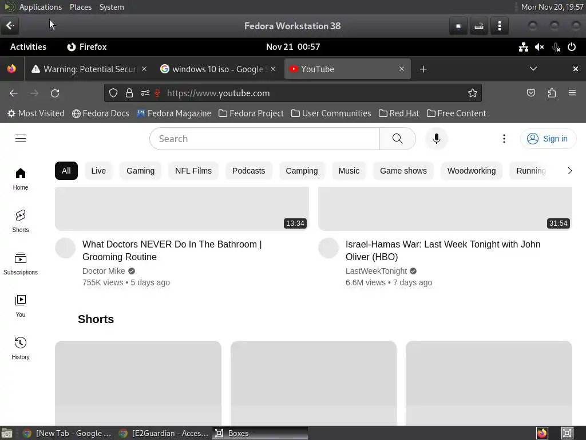Open GNOME network status icon
Viewport: 586px width, 440px height.
pos(524,47)
